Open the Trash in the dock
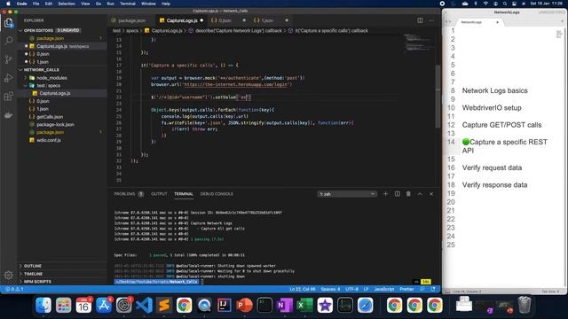568x319 pixels. 525,305
